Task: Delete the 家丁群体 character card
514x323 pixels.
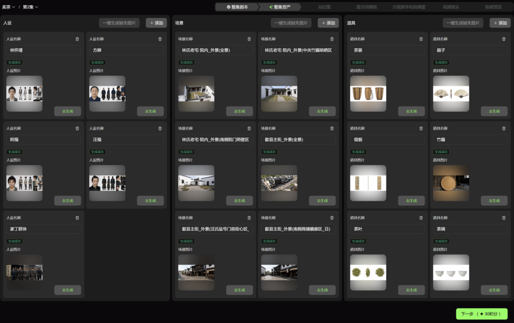Action: tap(78, 218)
